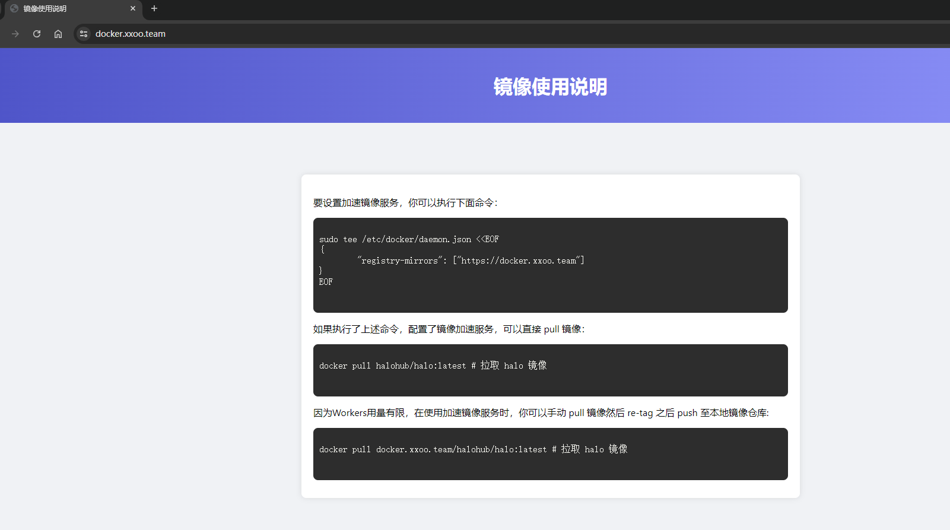
Task: Click the 镜像使用说明 page heading
Action: [x=550, y=87]
